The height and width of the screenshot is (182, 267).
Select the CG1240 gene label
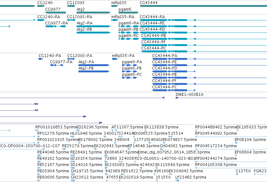(45, 3)
